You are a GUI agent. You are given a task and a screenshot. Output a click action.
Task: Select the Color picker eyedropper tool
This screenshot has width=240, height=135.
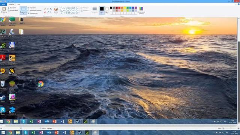(48, 12)
